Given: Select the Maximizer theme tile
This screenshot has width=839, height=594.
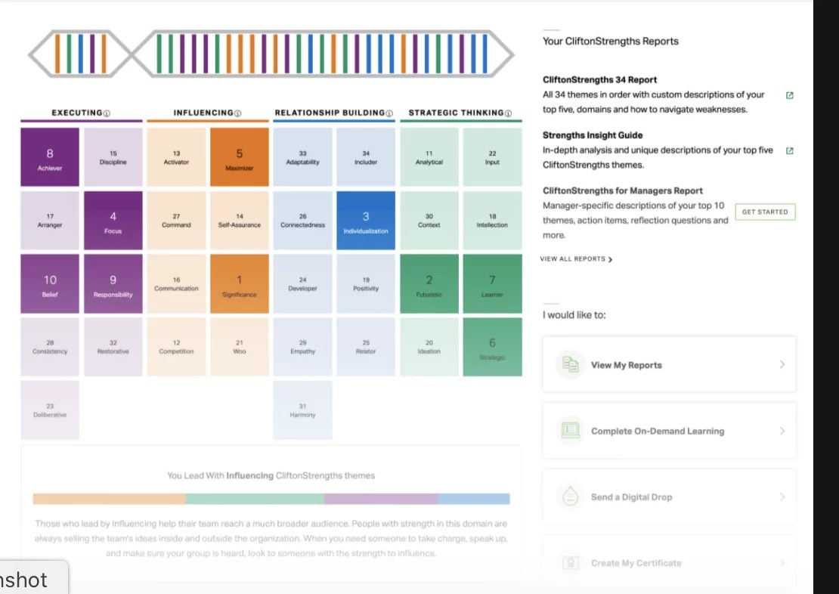Looking at the screenshot, I should [x=240, y=156].
